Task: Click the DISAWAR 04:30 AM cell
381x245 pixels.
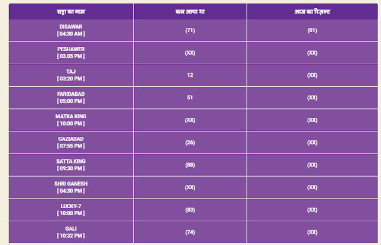Action: tap(71, 30)
